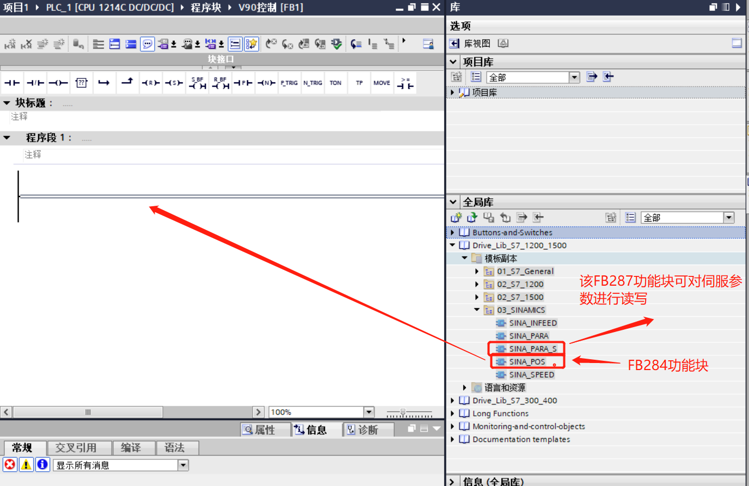
Task: Click the editor horizontal scrollbar thumb
Action: click(x=88, y=412)
